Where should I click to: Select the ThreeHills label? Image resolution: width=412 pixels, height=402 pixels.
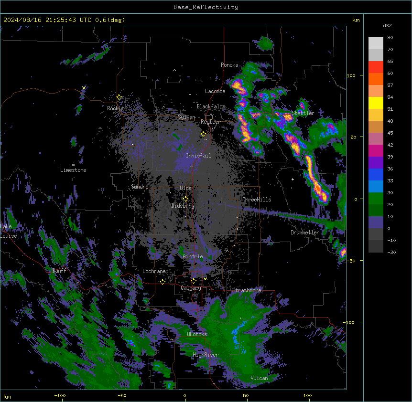257,200
